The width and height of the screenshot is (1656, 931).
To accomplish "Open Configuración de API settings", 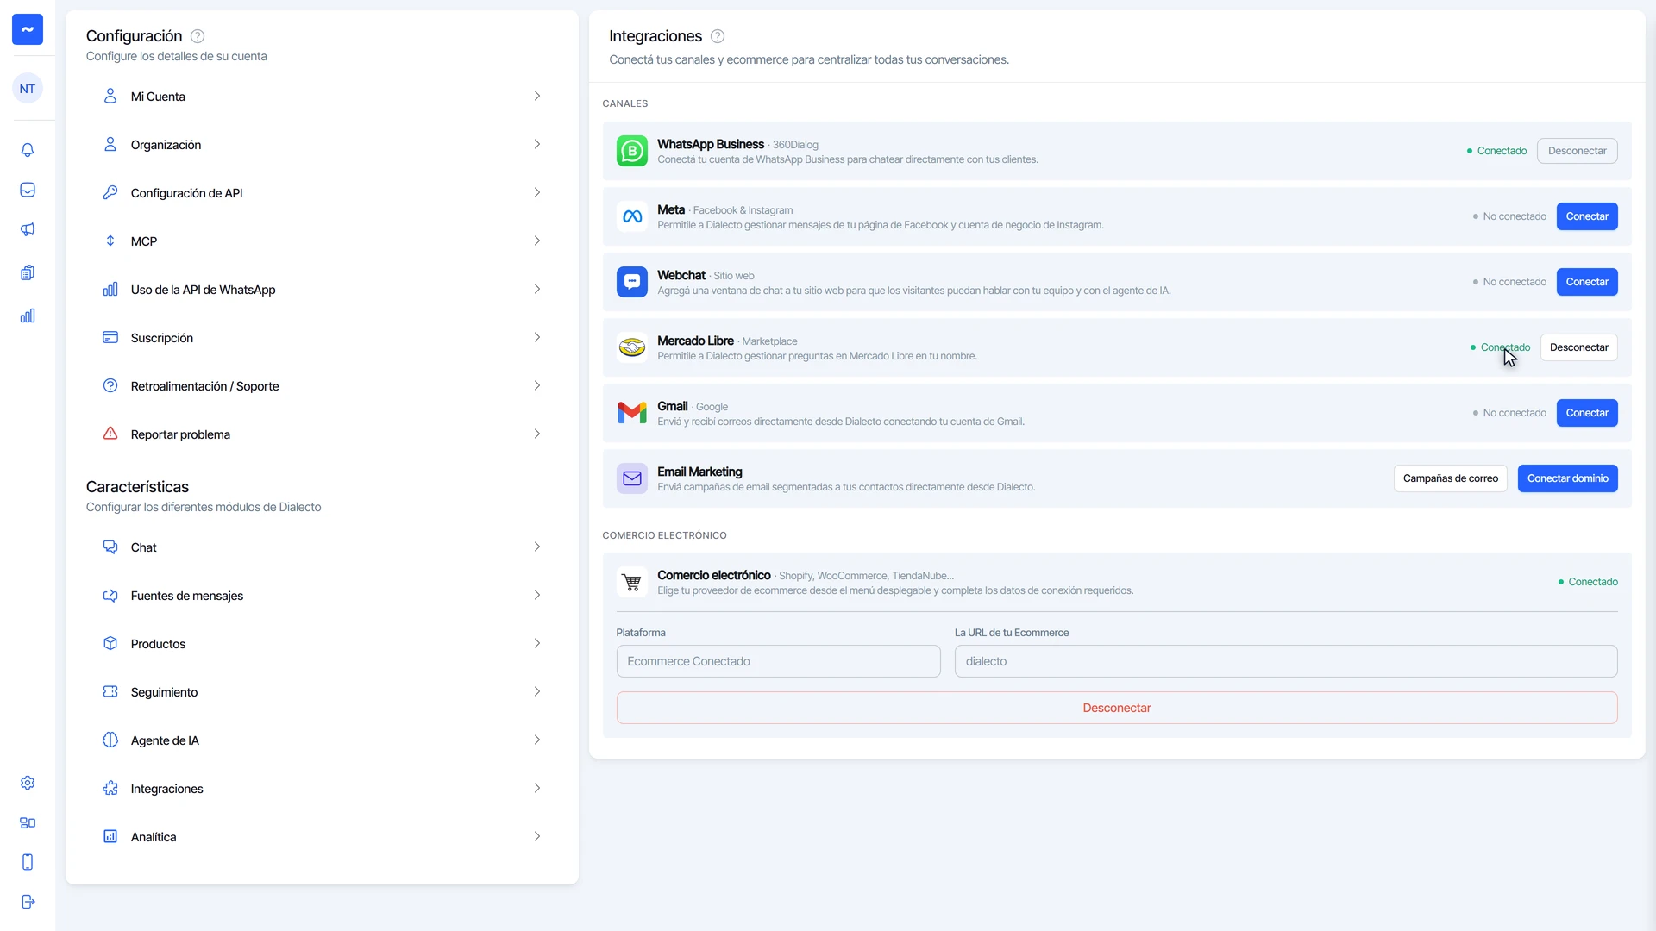I will (x=322, y=192).
